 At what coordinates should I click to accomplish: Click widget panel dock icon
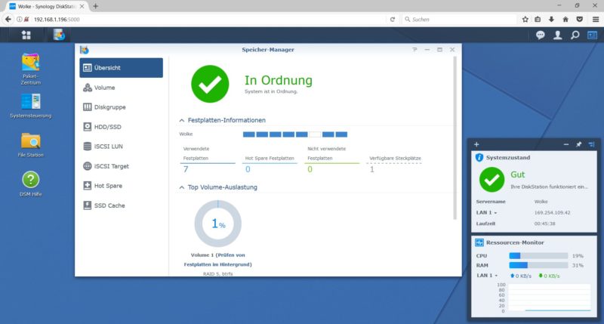click(x=591, y=144)
